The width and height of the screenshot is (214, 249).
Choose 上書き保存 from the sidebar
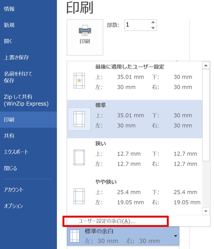click(x=16, y=57)
